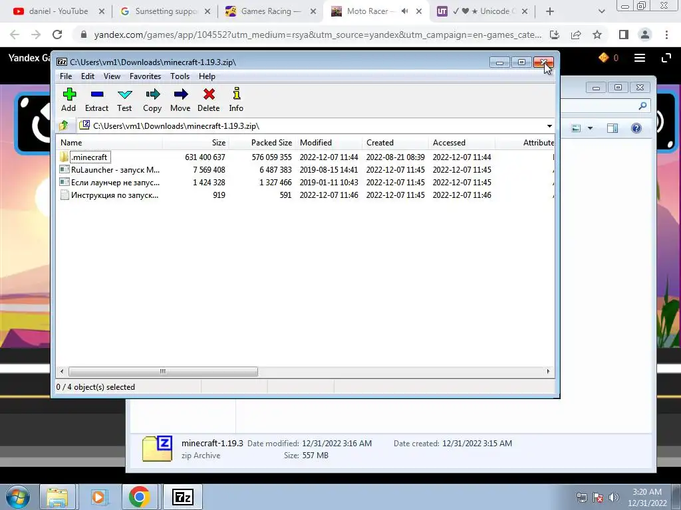Click the Copy toolbar icon
The width and height of the screenshot is (681, 510).
152,100
